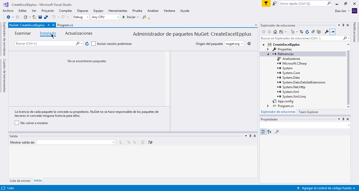This screenshot has width=359, height=191.
Task: Open Properties wrench in Solution Explorer toolbar
Action: [x=326, y=32]
